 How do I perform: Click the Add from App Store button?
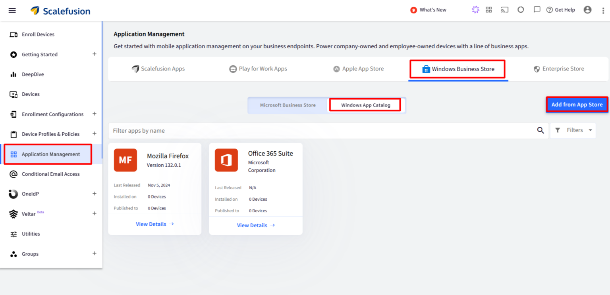point(577,105)
